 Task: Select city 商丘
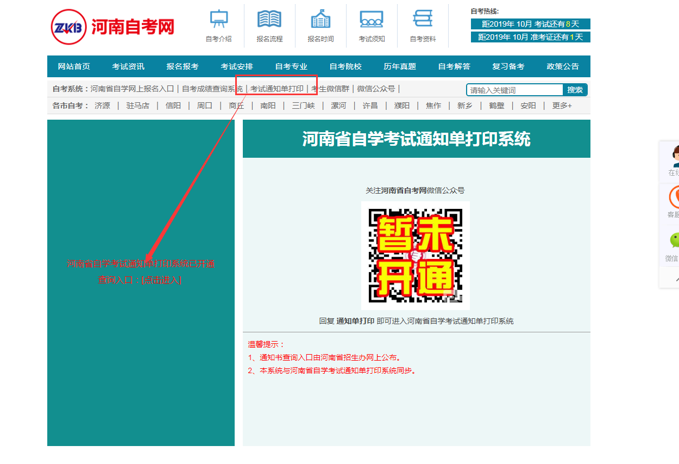click(x=236, y=106)
